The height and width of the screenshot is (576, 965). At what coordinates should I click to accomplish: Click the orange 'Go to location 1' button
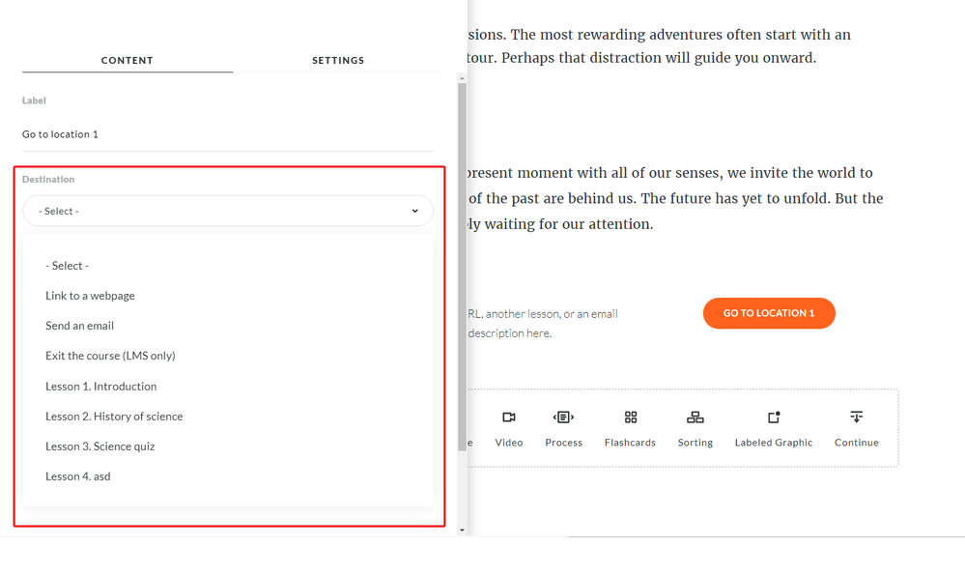(x=769, y=313)
